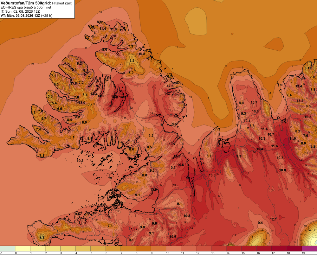Click the 14.9 temperature reading
This screenshot has width=317, height=255.
point(122,97)
